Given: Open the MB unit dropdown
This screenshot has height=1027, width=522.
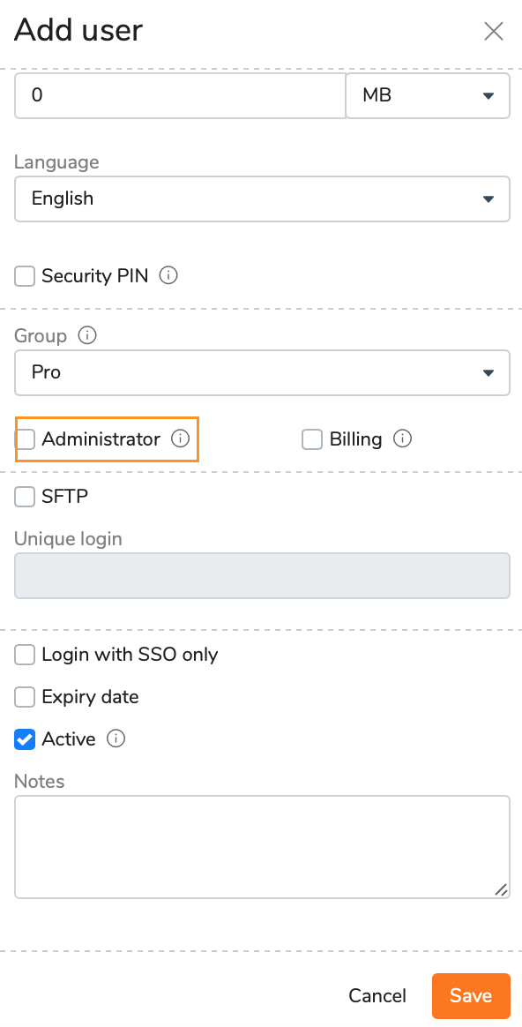Looking at the screenshot, I should click(428, 95).
